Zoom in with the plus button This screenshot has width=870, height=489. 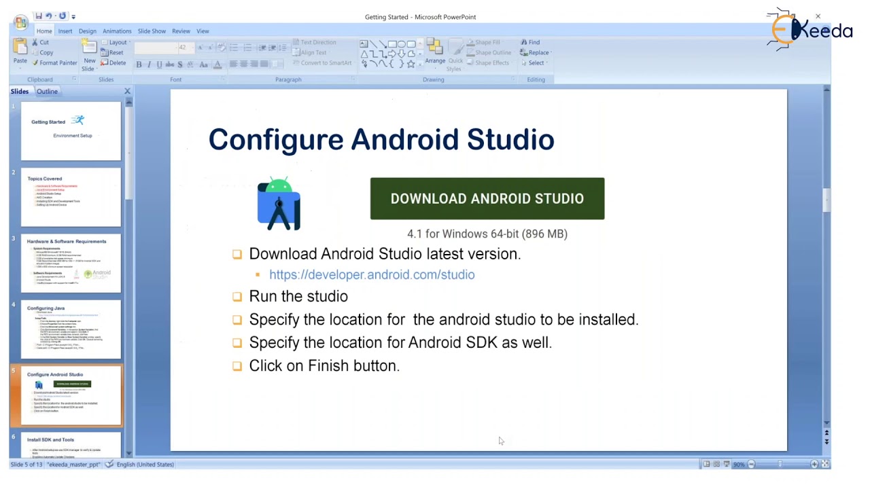[x=814, y=465]
